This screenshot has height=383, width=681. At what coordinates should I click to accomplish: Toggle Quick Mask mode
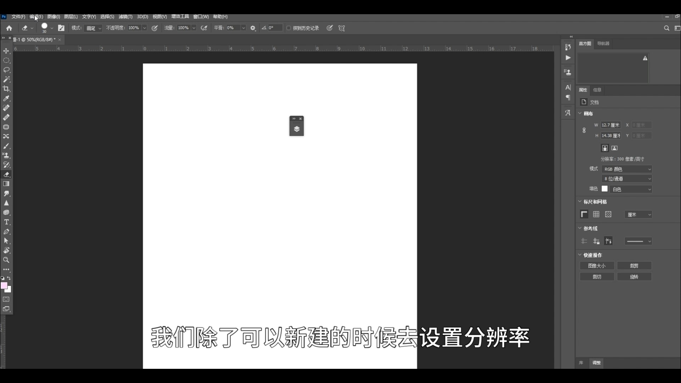[x=6, y=299]
